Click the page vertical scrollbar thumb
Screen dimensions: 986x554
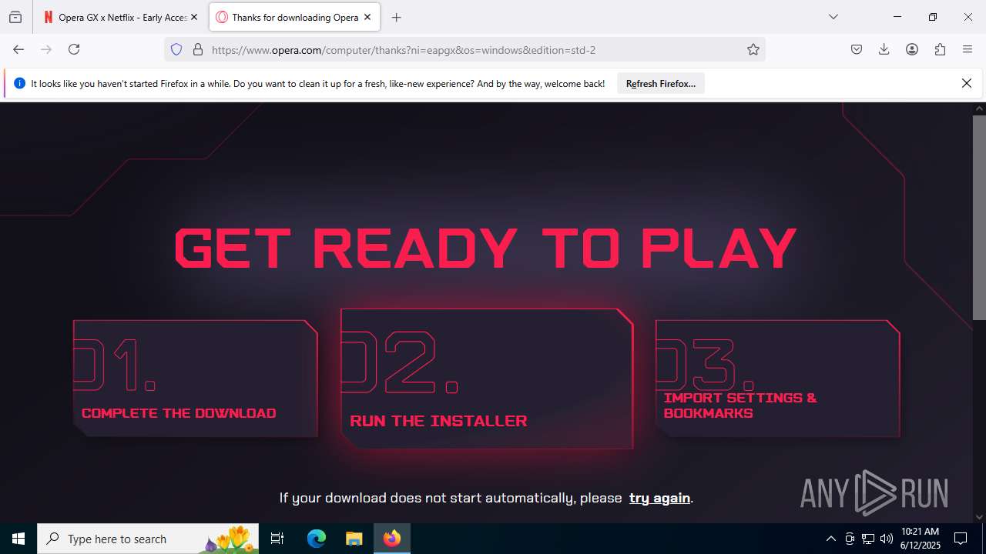pyautogui.click(x=979, y=218)
